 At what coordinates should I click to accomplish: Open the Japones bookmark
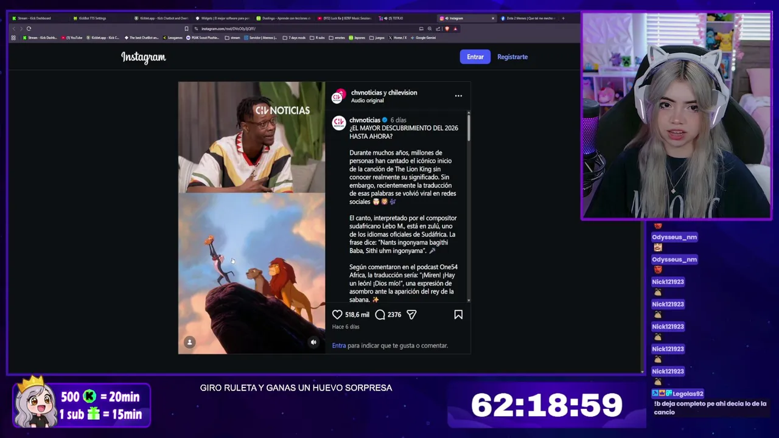click(357, 38)
